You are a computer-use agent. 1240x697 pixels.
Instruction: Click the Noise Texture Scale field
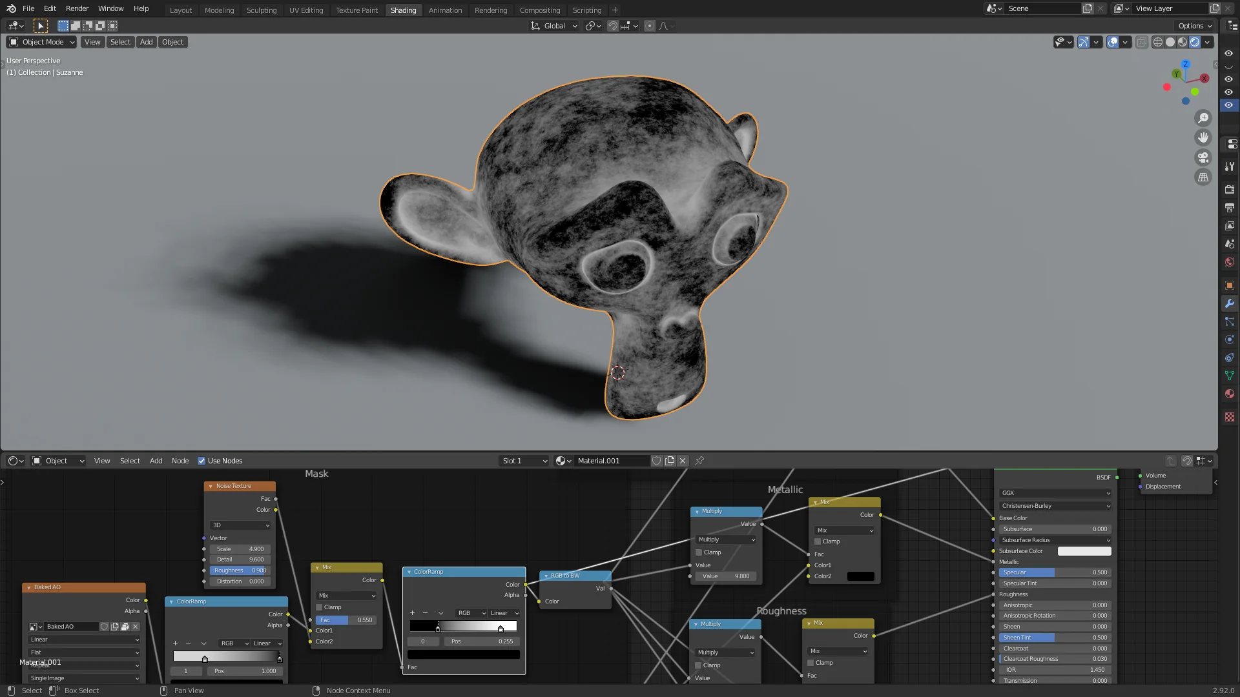[240, 549]
